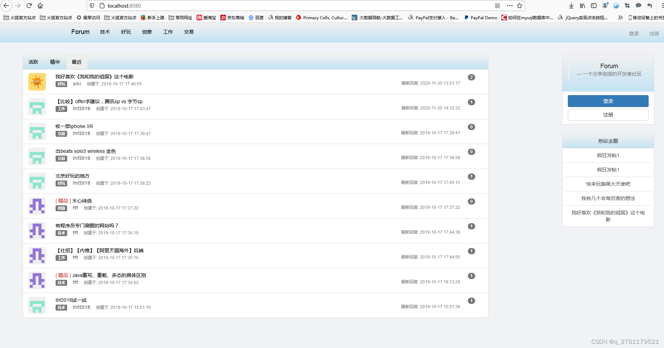The width and height of the screenshot is (664, 348).
Task: Open the chat bubble toolbar icon
Action: (638, 6)
